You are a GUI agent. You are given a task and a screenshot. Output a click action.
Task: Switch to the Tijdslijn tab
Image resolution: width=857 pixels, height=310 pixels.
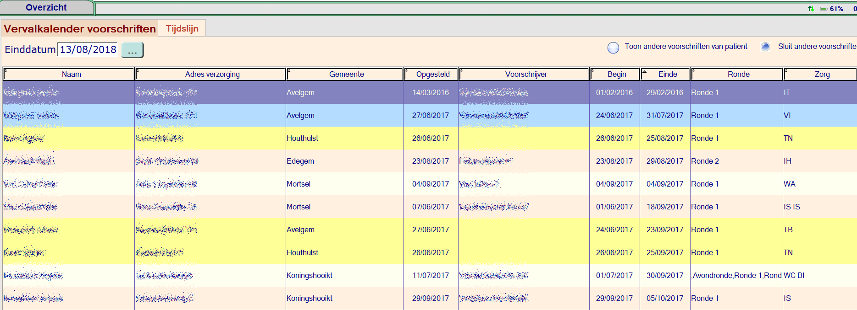pyautogui.click(x=182, y=28)
